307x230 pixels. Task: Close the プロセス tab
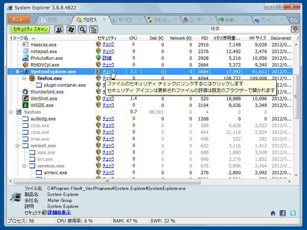point(104,19)
